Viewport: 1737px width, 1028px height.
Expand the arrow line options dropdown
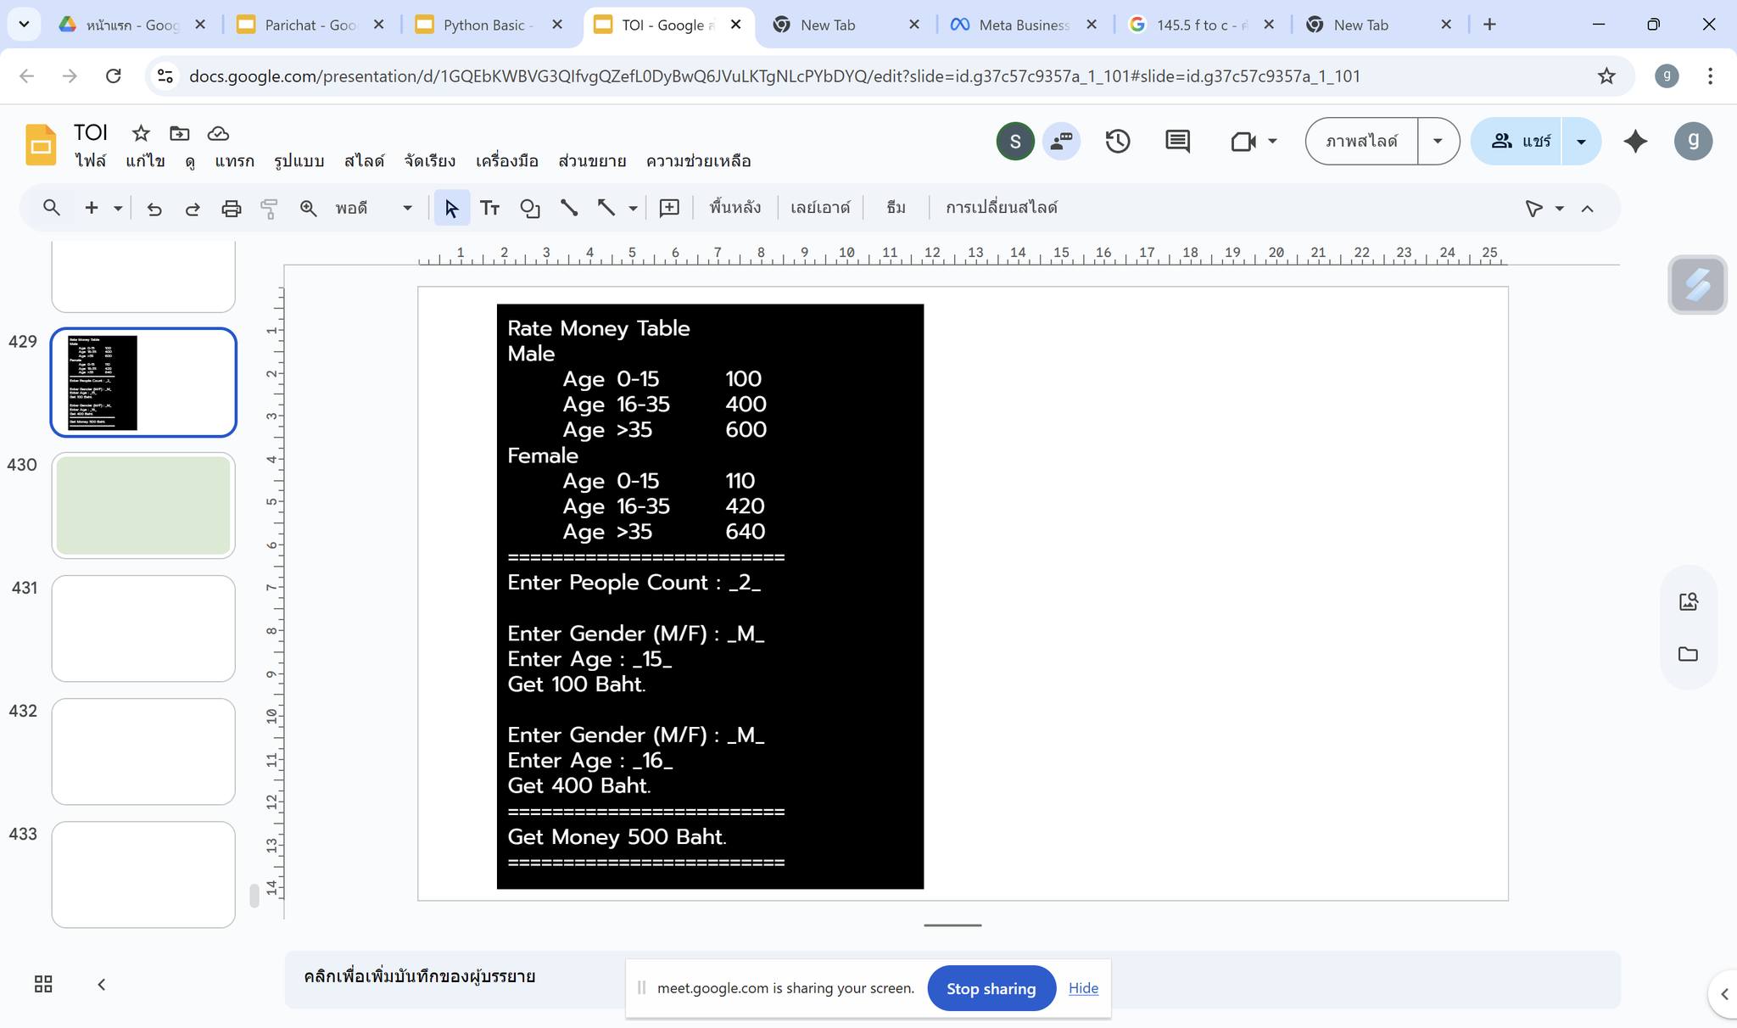coord(633,209)
